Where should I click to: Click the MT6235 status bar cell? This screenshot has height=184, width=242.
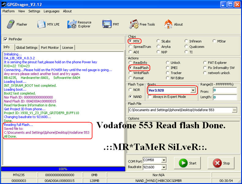pyautogui.click(x=19, y=175)
